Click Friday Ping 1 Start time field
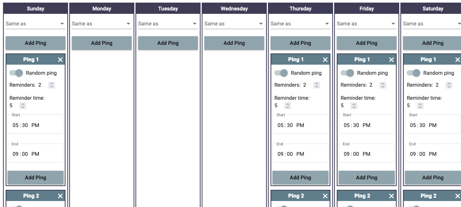Image resolution: width=461 pixels, height=207 pixels. coord(367,125)
